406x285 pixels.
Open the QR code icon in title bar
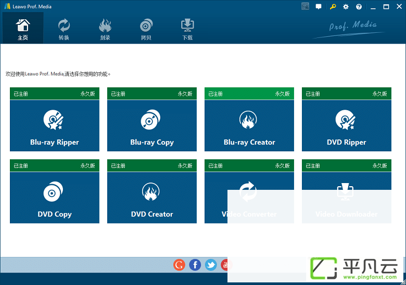pos(305,6)
